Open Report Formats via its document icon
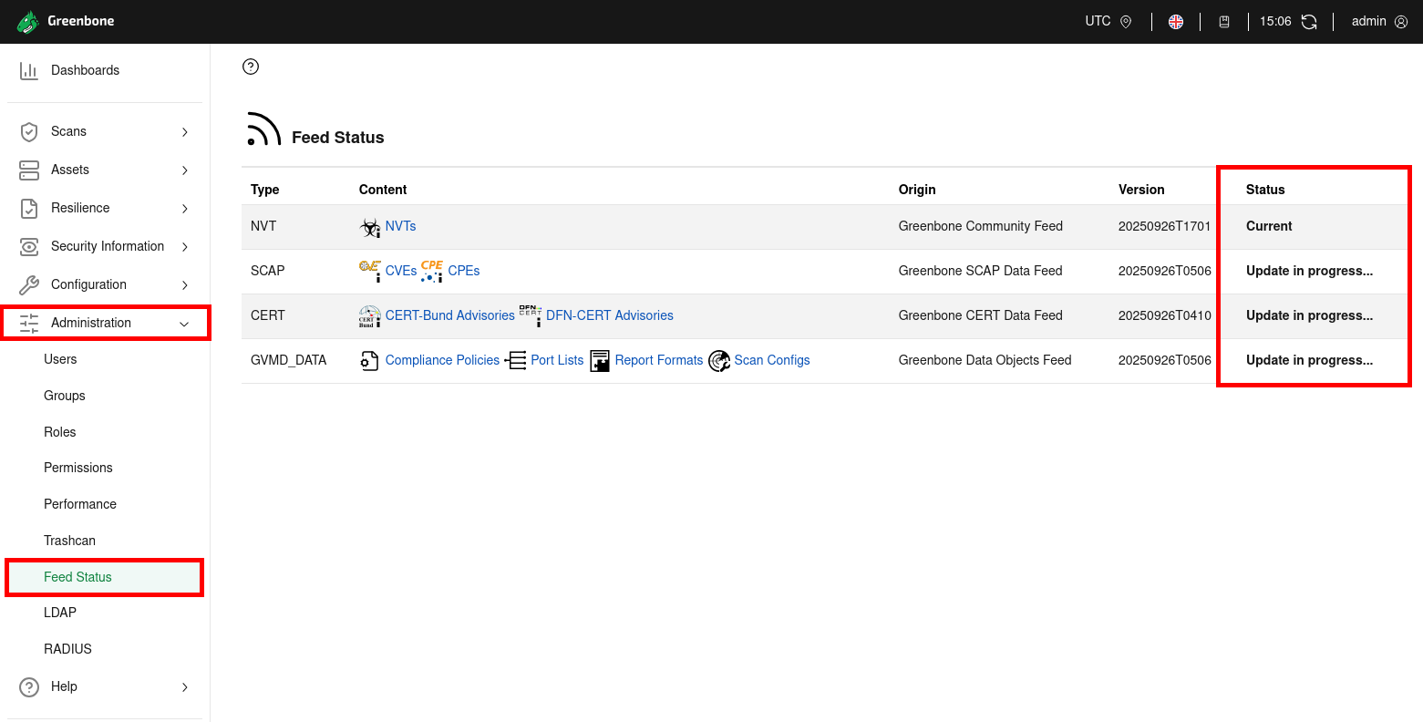Viewport: 1423px width, 722px height. click(x=599, y=360)
